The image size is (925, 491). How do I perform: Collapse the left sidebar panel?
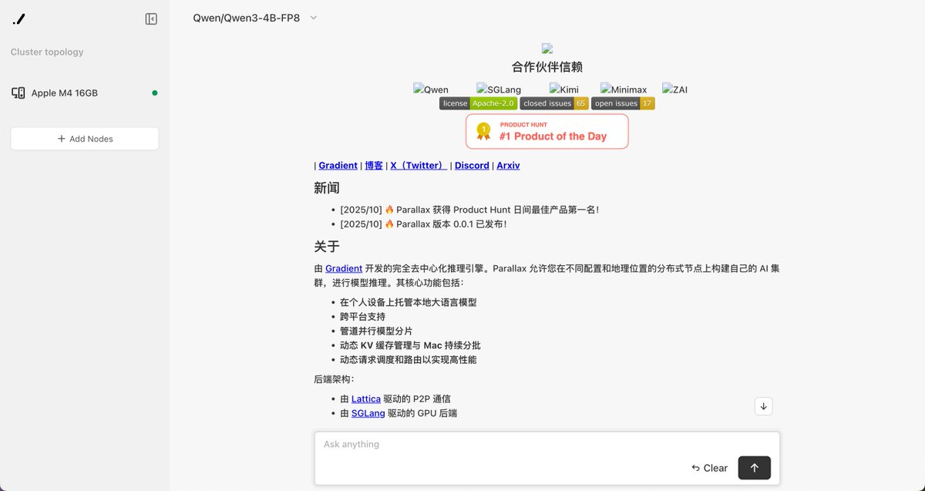150,18
